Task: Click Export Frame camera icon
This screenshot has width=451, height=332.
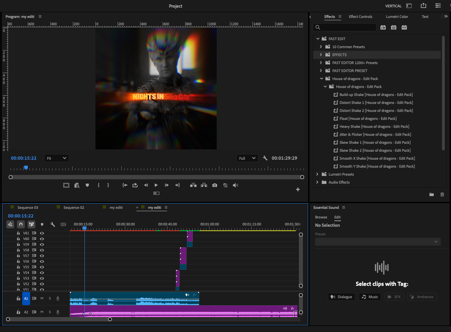Action: [215, 185]
